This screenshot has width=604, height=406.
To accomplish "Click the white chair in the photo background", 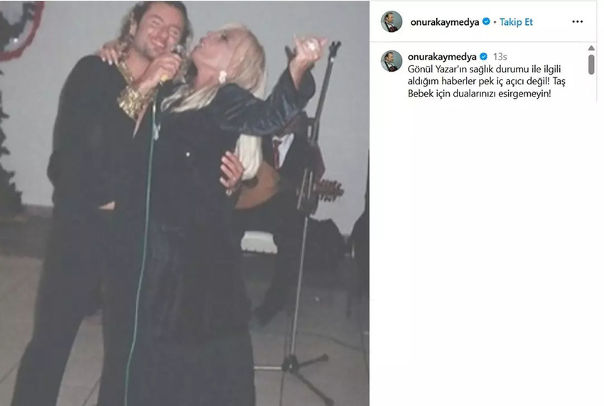I will coord(259,243).
